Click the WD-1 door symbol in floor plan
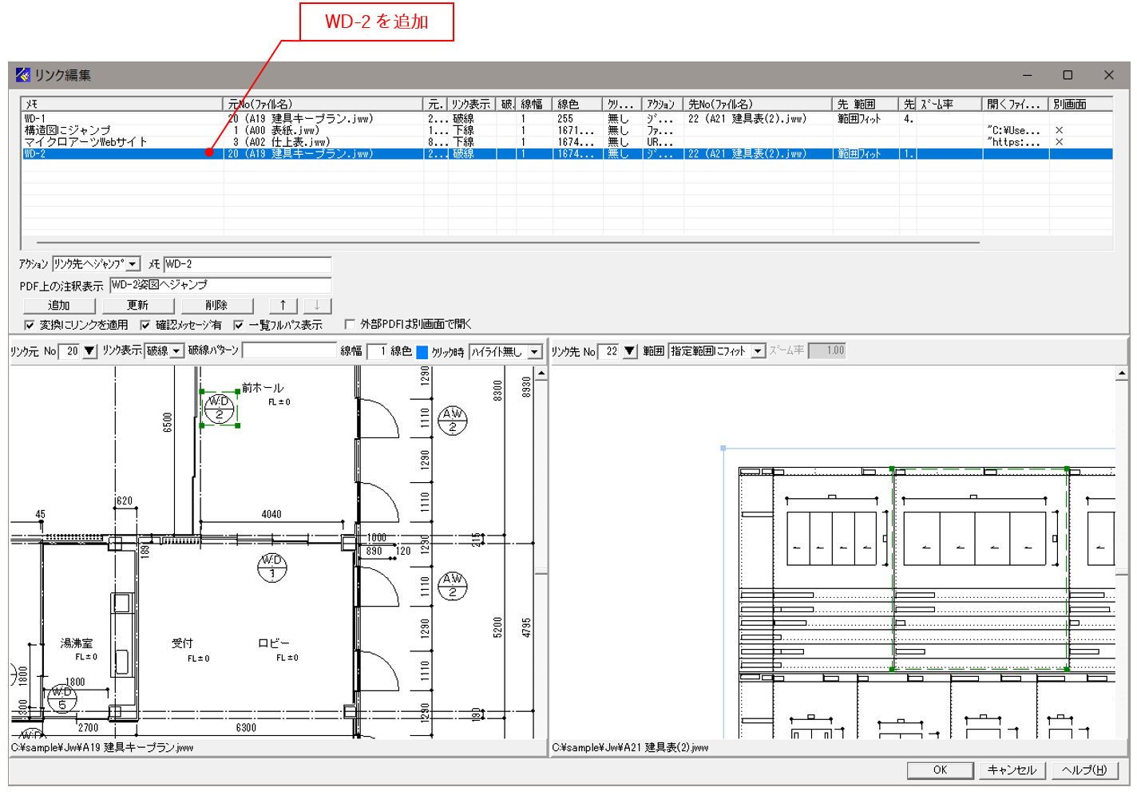This screenshot has width=1137, height=795. tap(272, 567)
